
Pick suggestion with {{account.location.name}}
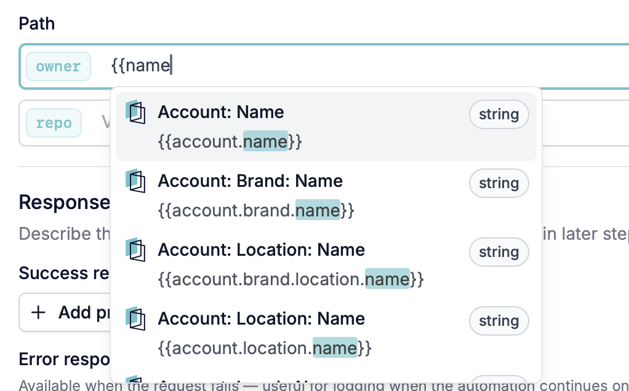pos(326,333)
